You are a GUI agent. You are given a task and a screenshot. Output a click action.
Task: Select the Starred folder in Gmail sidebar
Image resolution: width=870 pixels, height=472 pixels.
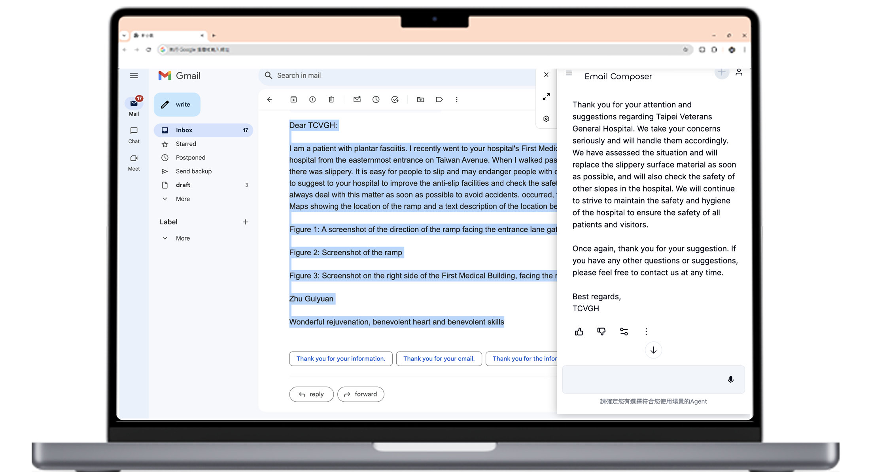[x=186, y=144]
